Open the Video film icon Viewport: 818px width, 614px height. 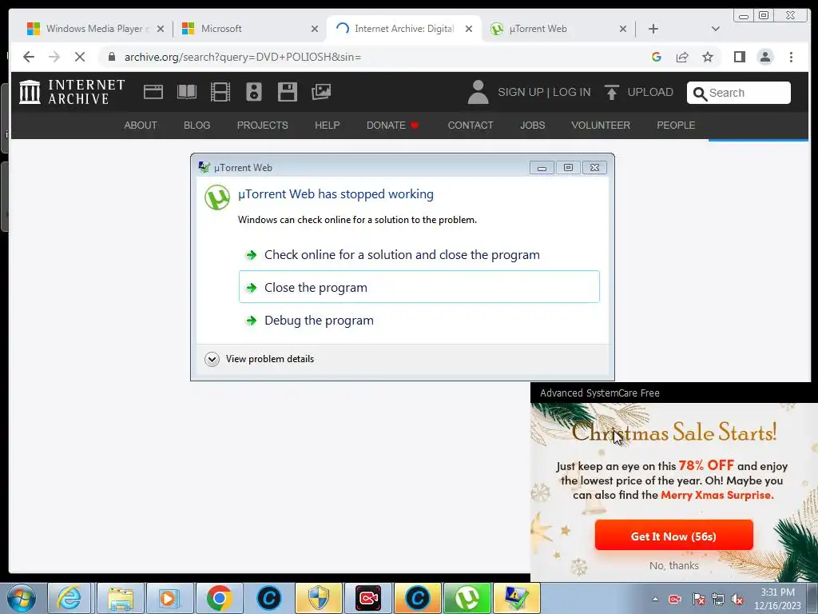220,92
